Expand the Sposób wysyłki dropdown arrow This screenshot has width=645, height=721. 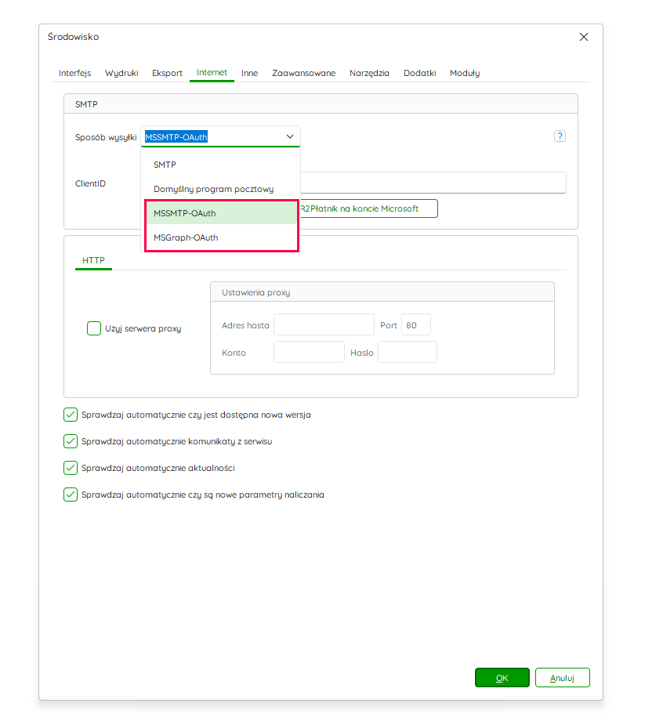tap(290, 136)
